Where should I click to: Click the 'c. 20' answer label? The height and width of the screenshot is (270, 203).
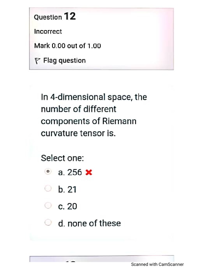pyautogui.click(x=68, y=206)
